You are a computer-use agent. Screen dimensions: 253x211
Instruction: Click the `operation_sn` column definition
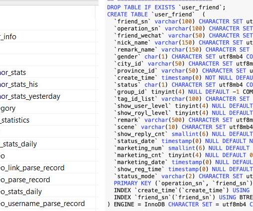[183, 28]
